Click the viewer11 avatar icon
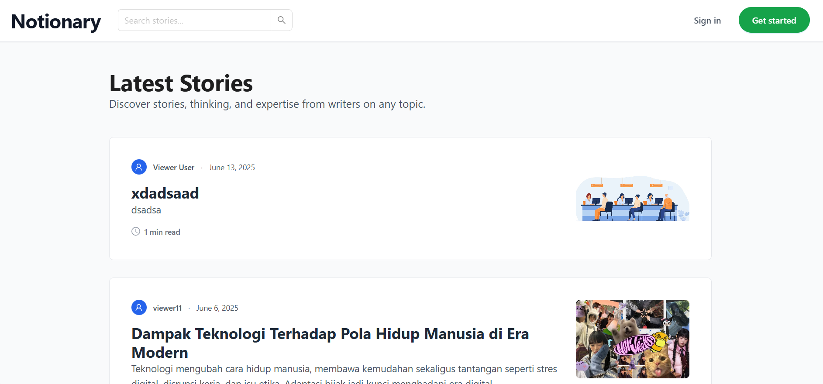This screenshot has width=823, height=384. pos(139,308)
